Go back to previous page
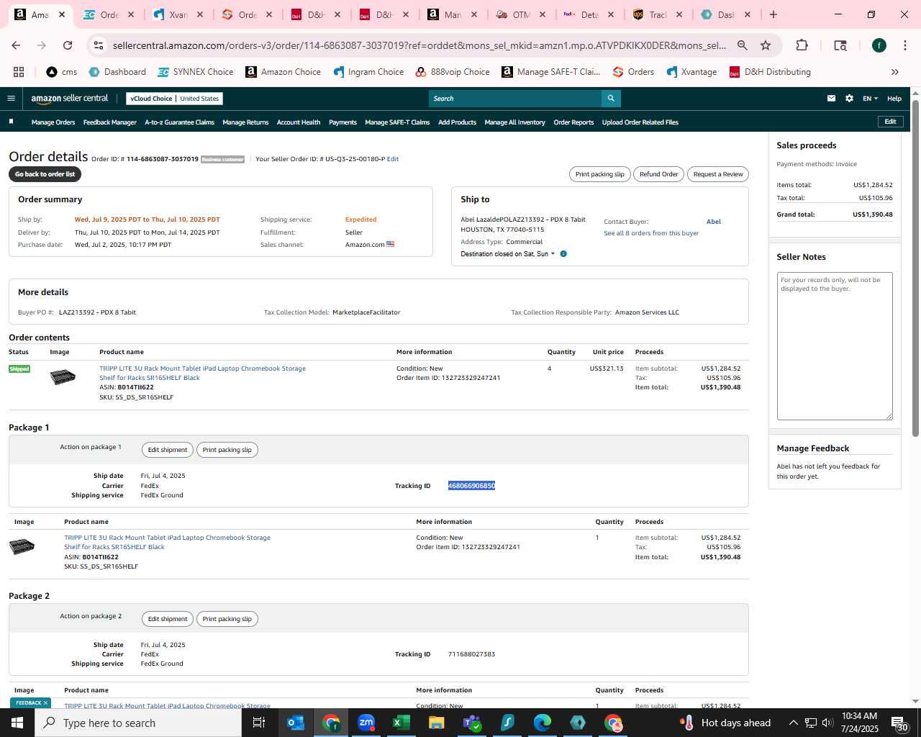The height and width of the screenshot is (737, 921). pos(16,45)
